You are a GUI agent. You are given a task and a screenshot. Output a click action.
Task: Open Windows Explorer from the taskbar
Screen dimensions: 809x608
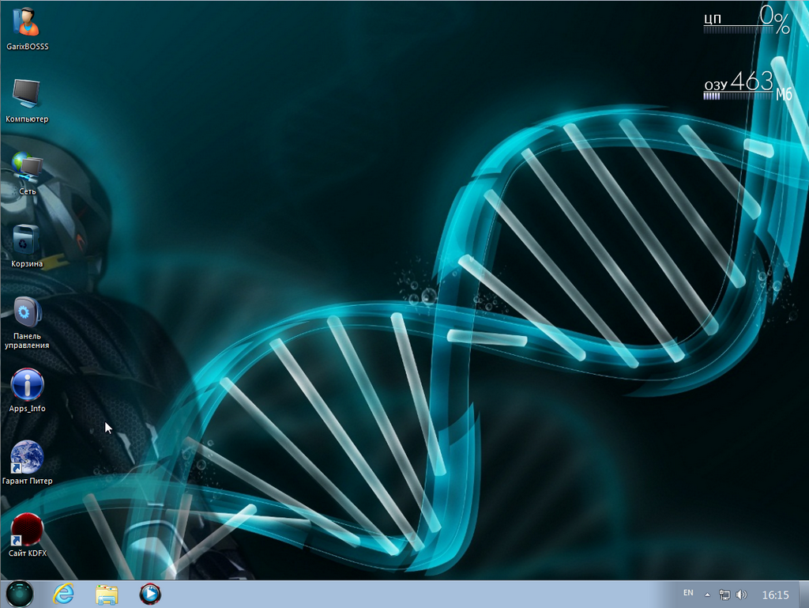coord(107,594)
